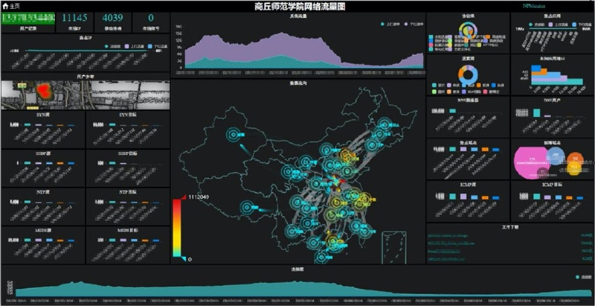Click the teal bar in DNS server panel
Viewport: 595px width, 306px height.
point(452,111)
